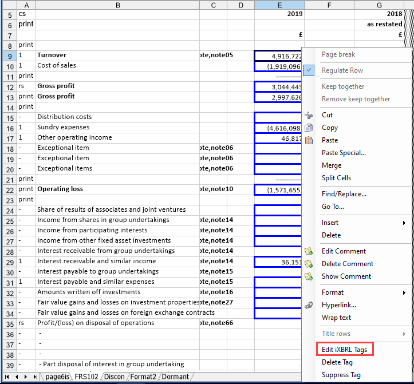Viewport: 414px width, 384px height.
Task: Click Page break menu entry
Action: point(338,54)
